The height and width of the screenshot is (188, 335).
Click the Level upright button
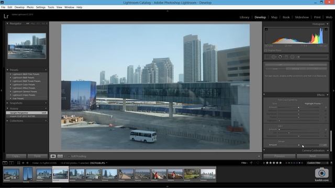pyautogui.click(x=275, y=69)
